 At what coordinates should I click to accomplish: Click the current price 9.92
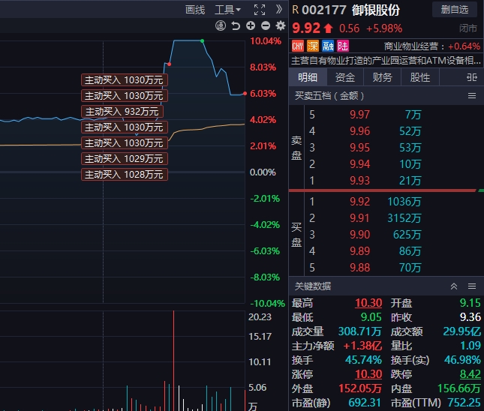306,28
